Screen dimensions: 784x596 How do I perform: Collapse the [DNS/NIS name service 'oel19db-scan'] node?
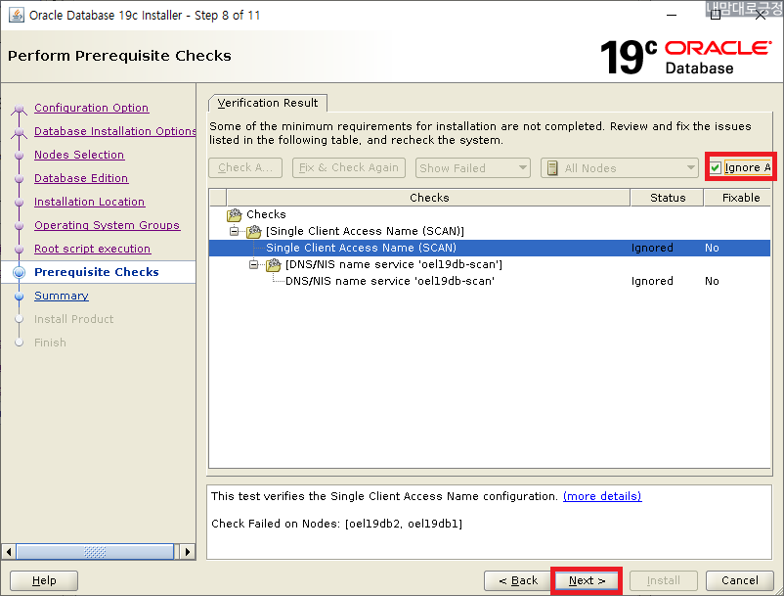pos(253,264)
